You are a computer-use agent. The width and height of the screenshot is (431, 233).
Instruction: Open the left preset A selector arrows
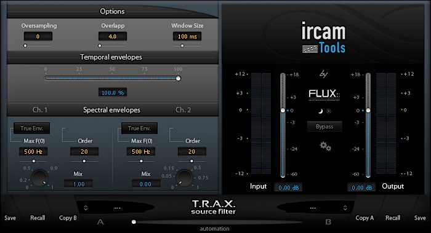point(86,208)
